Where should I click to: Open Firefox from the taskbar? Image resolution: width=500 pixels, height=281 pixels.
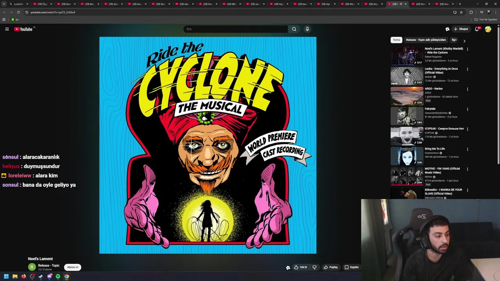pyautogui.click(x=23, y=276)
